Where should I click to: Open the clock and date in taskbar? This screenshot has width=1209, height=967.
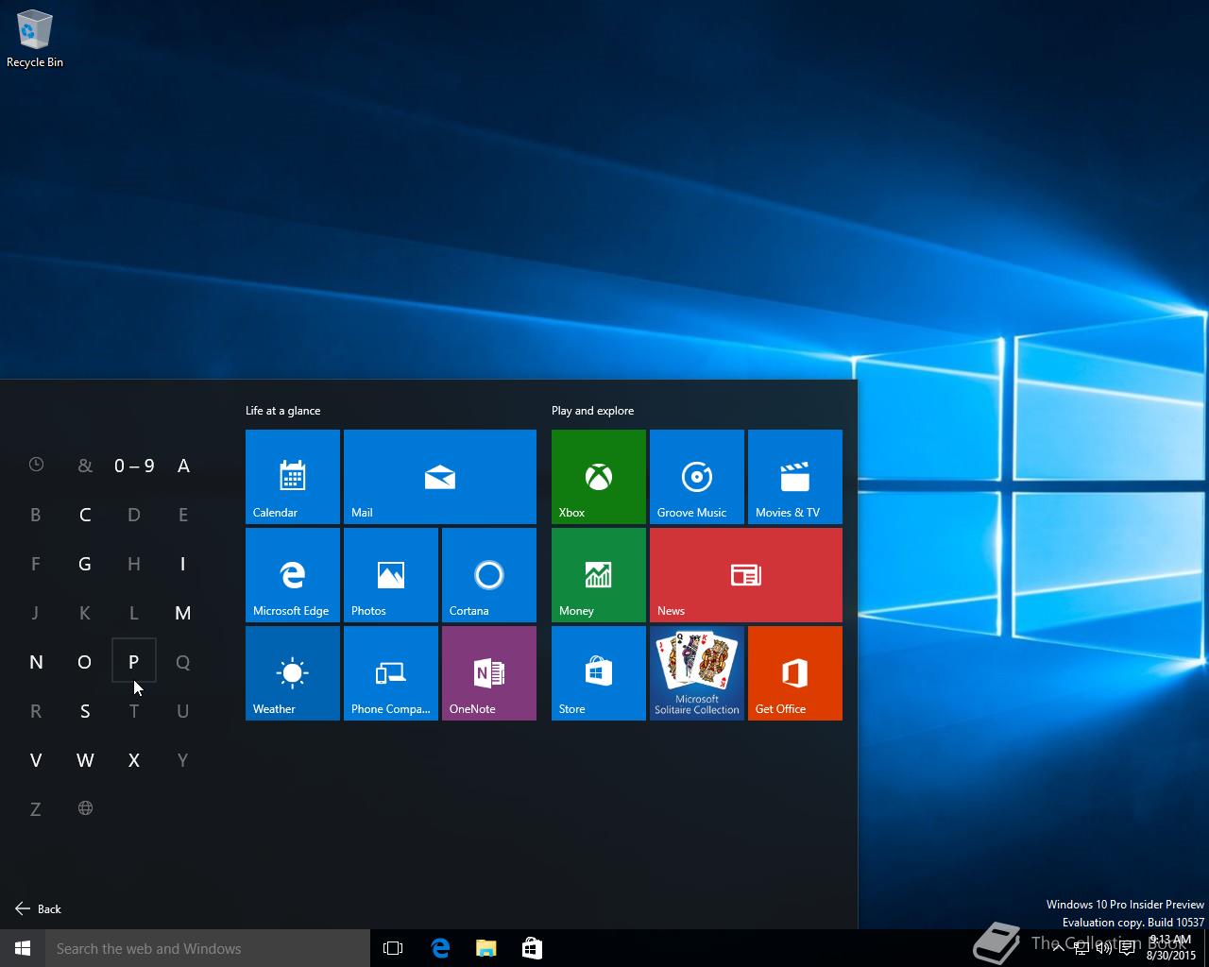point(1170,948)
